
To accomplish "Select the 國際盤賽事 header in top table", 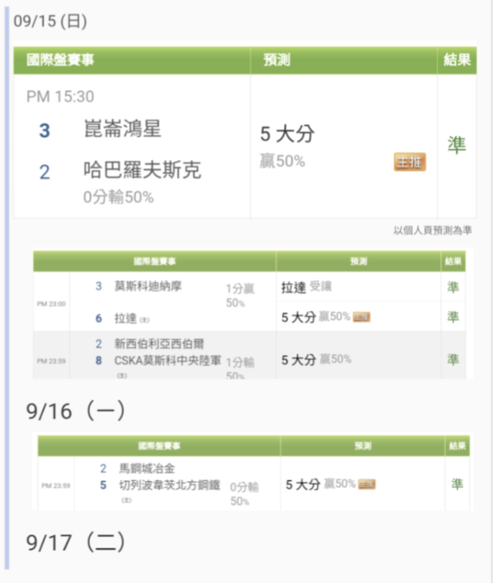I will click(x=60, y=60).
